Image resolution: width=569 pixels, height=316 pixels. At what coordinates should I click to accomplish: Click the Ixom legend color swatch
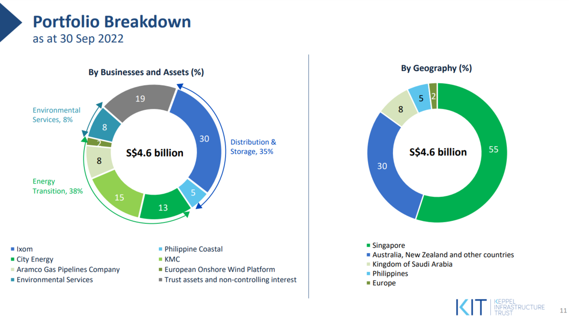pos(12,249)
